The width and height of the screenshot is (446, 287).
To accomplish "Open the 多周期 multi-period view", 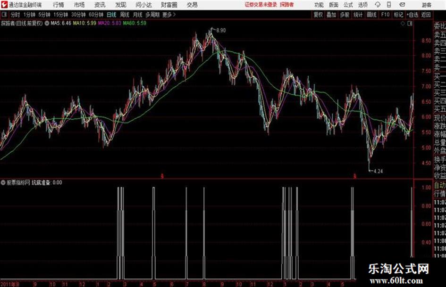I will click(x=153, y=15).
